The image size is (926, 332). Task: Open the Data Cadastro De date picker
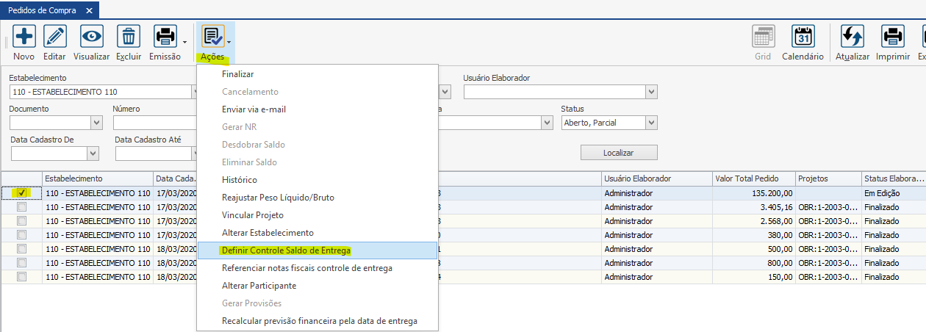93,154
